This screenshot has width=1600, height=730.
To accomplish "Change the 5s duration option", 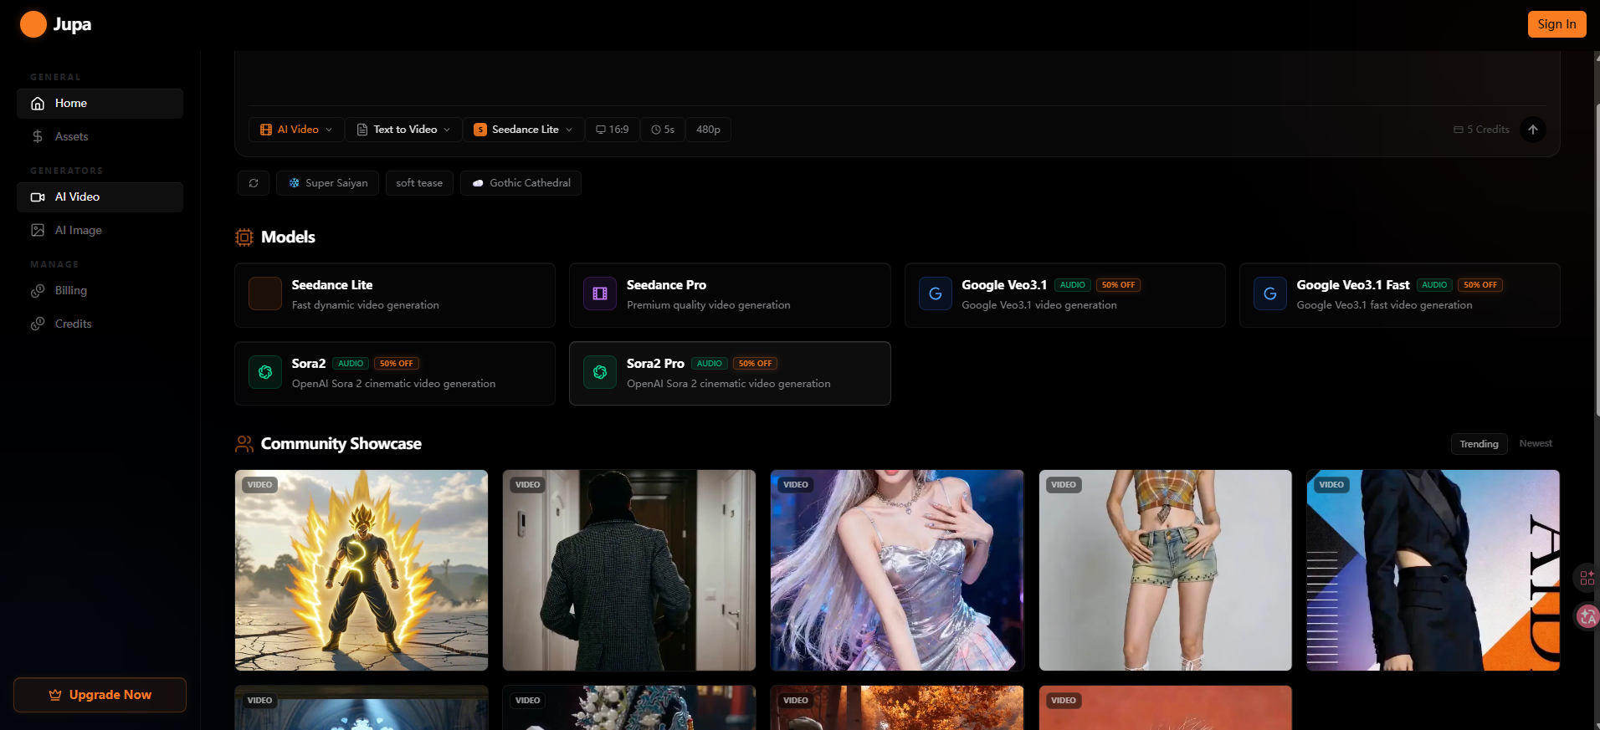I will (663, 130).
